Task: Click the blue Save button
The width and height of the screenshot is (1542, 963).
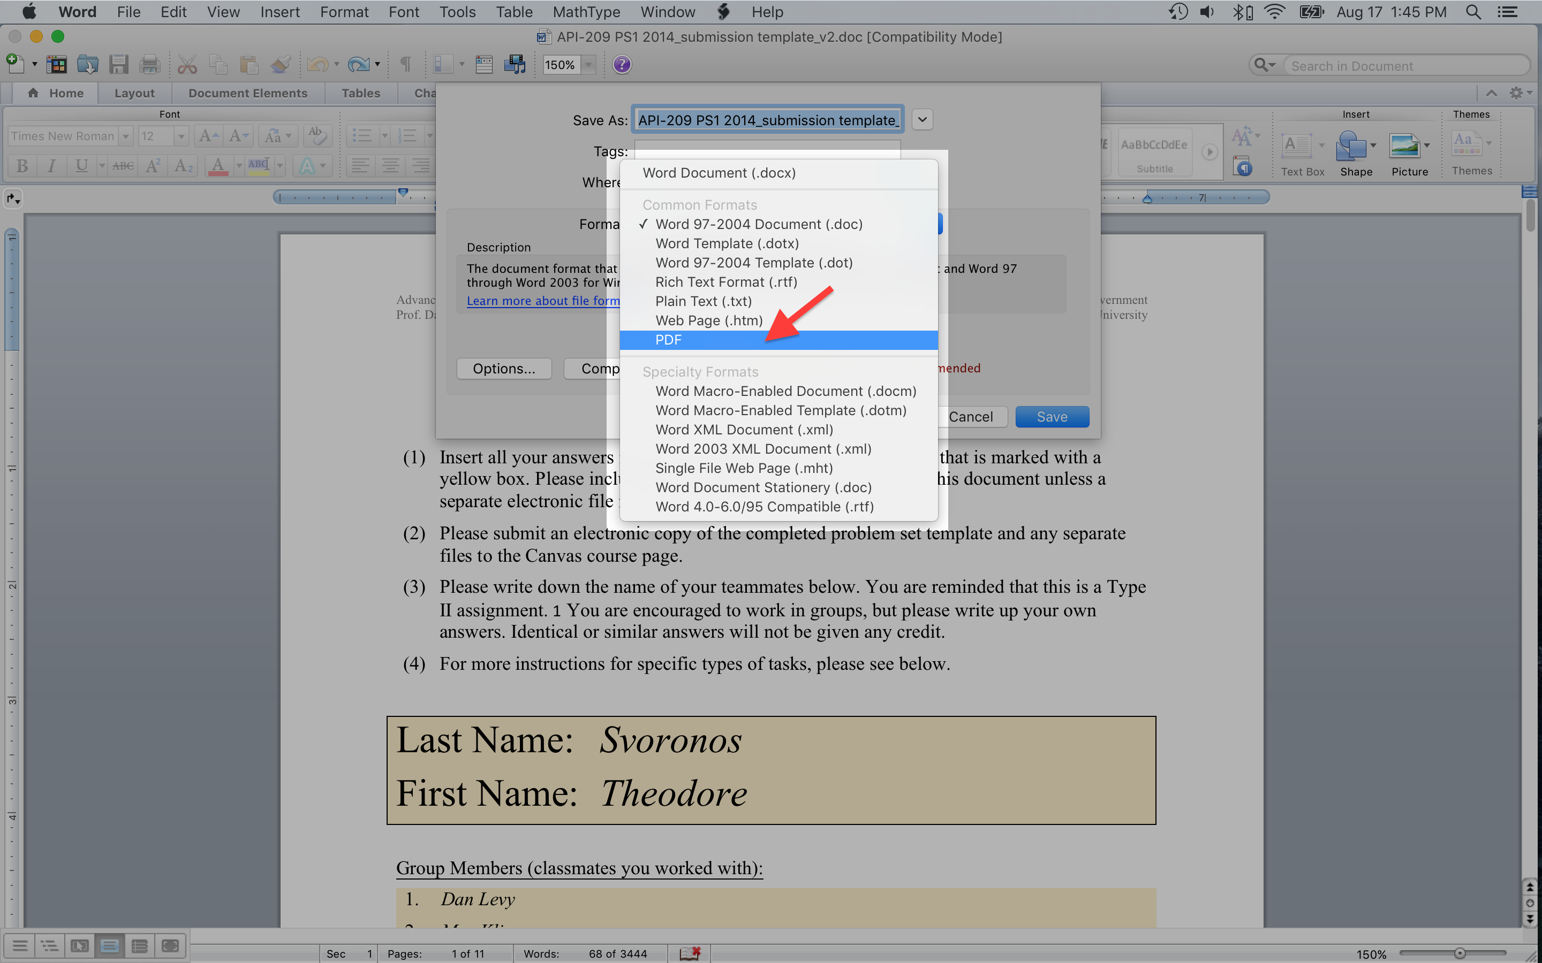Action: (x=1052, y=417)
